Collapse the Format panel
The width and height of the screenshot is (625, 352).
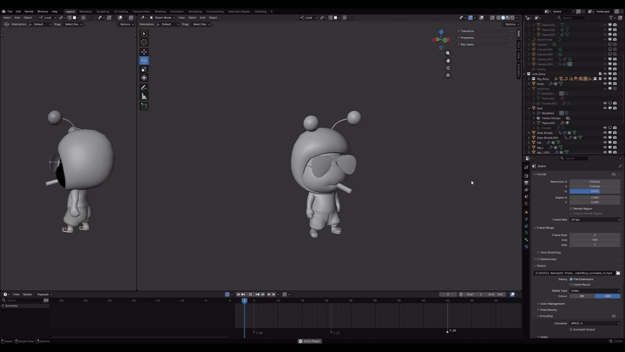(540, 175)
